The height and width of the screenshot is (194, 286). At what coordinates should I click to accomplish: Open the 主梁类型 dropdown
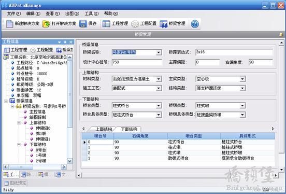[242, 79]
